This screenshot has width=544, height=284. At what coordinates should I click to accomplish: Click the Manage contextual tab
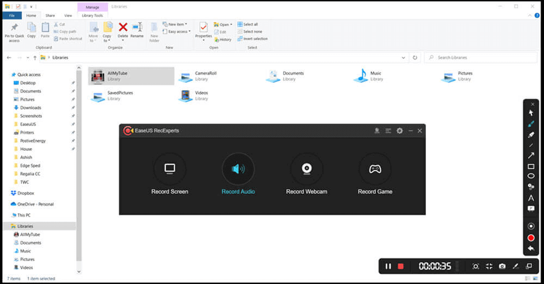92,7
